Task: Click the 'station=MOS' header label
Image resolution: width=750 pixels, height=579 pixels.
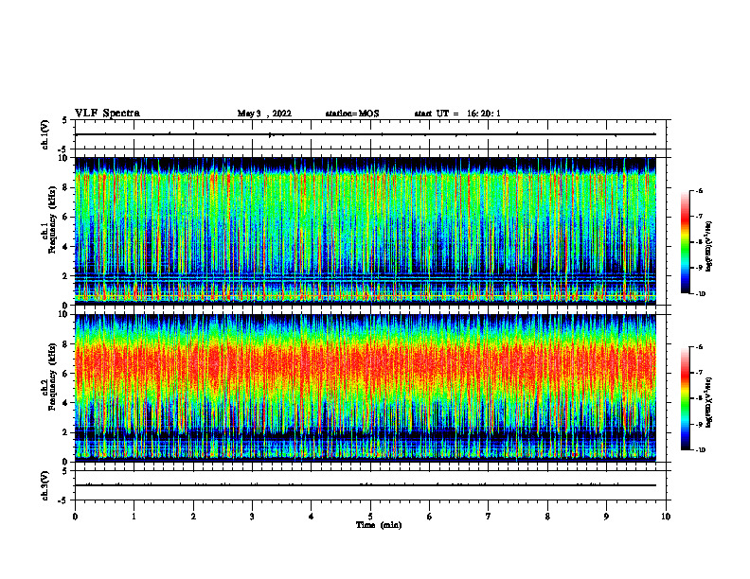Action: (352, 114)
